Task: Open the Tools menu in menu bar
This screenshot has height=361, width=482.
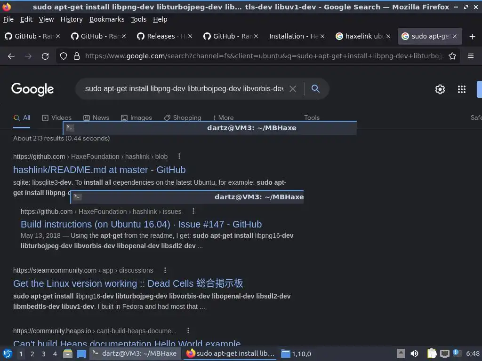Action: [x=139, y=19]
